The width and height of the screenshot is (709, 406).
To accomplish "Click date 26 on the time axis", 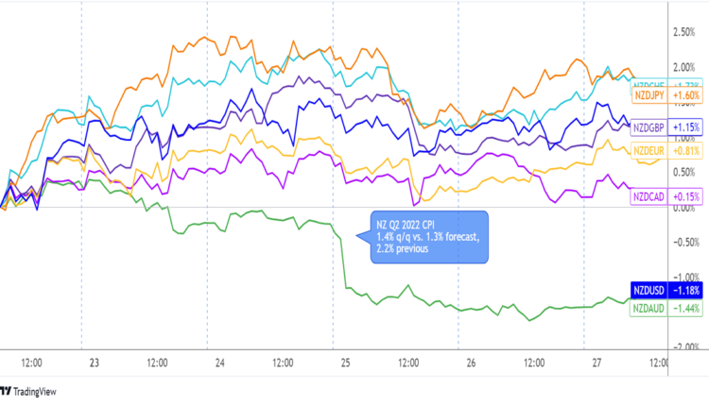I will tap(471, 363).
